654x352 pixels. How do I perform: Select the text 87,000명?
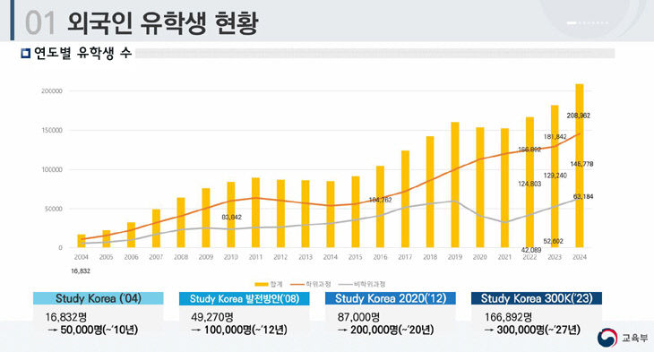click(x=358, y=317)
